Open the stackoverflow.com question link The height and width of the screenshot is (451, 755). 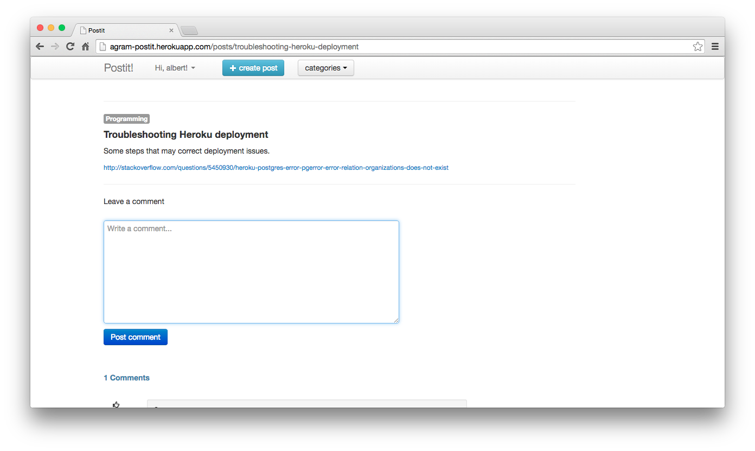click(276, 168)
